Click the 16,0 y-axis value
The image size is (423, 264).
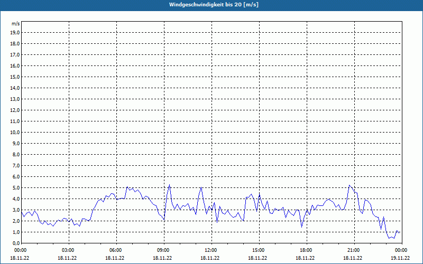point(15,65)
